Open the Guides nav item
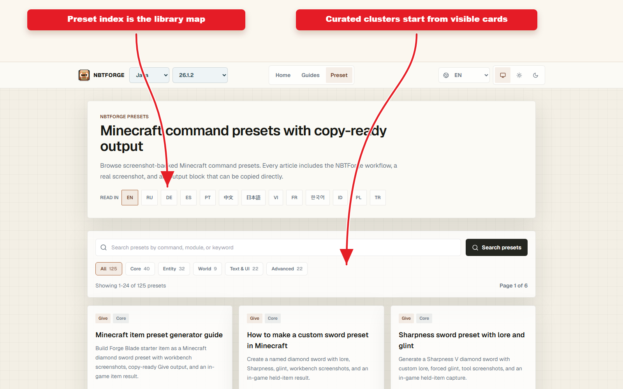 coord(310,75)
